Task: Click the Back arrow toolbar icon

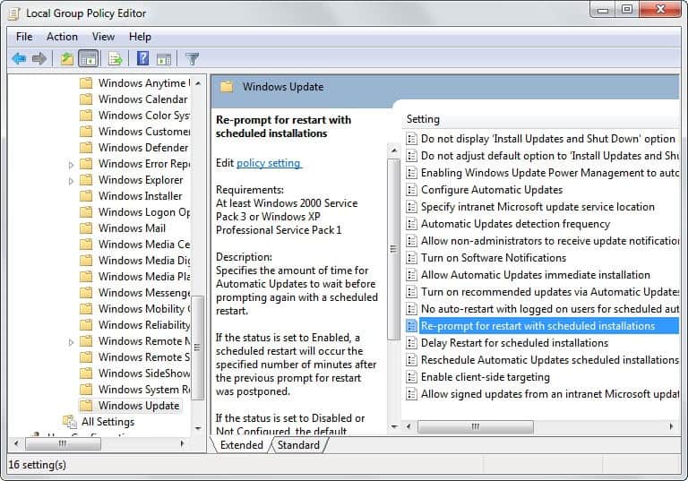Action: pyautogui.click(x=19, y=58)
